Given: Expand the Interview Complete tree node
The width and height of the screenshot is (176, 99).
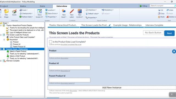Looking at the screenshot, I should (x=1, y=61).
